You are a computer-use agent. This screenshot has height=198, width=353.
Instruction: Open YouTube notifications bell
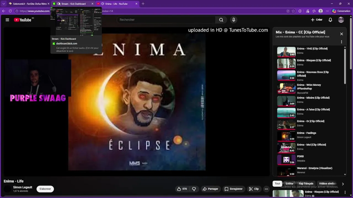[330, 20]
